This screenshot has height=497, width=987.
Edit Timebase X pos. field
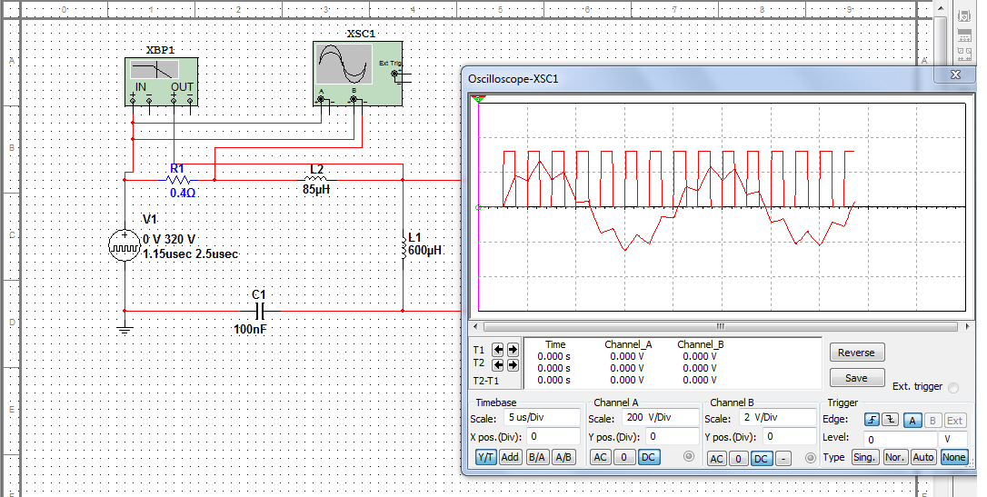point(553,436)
